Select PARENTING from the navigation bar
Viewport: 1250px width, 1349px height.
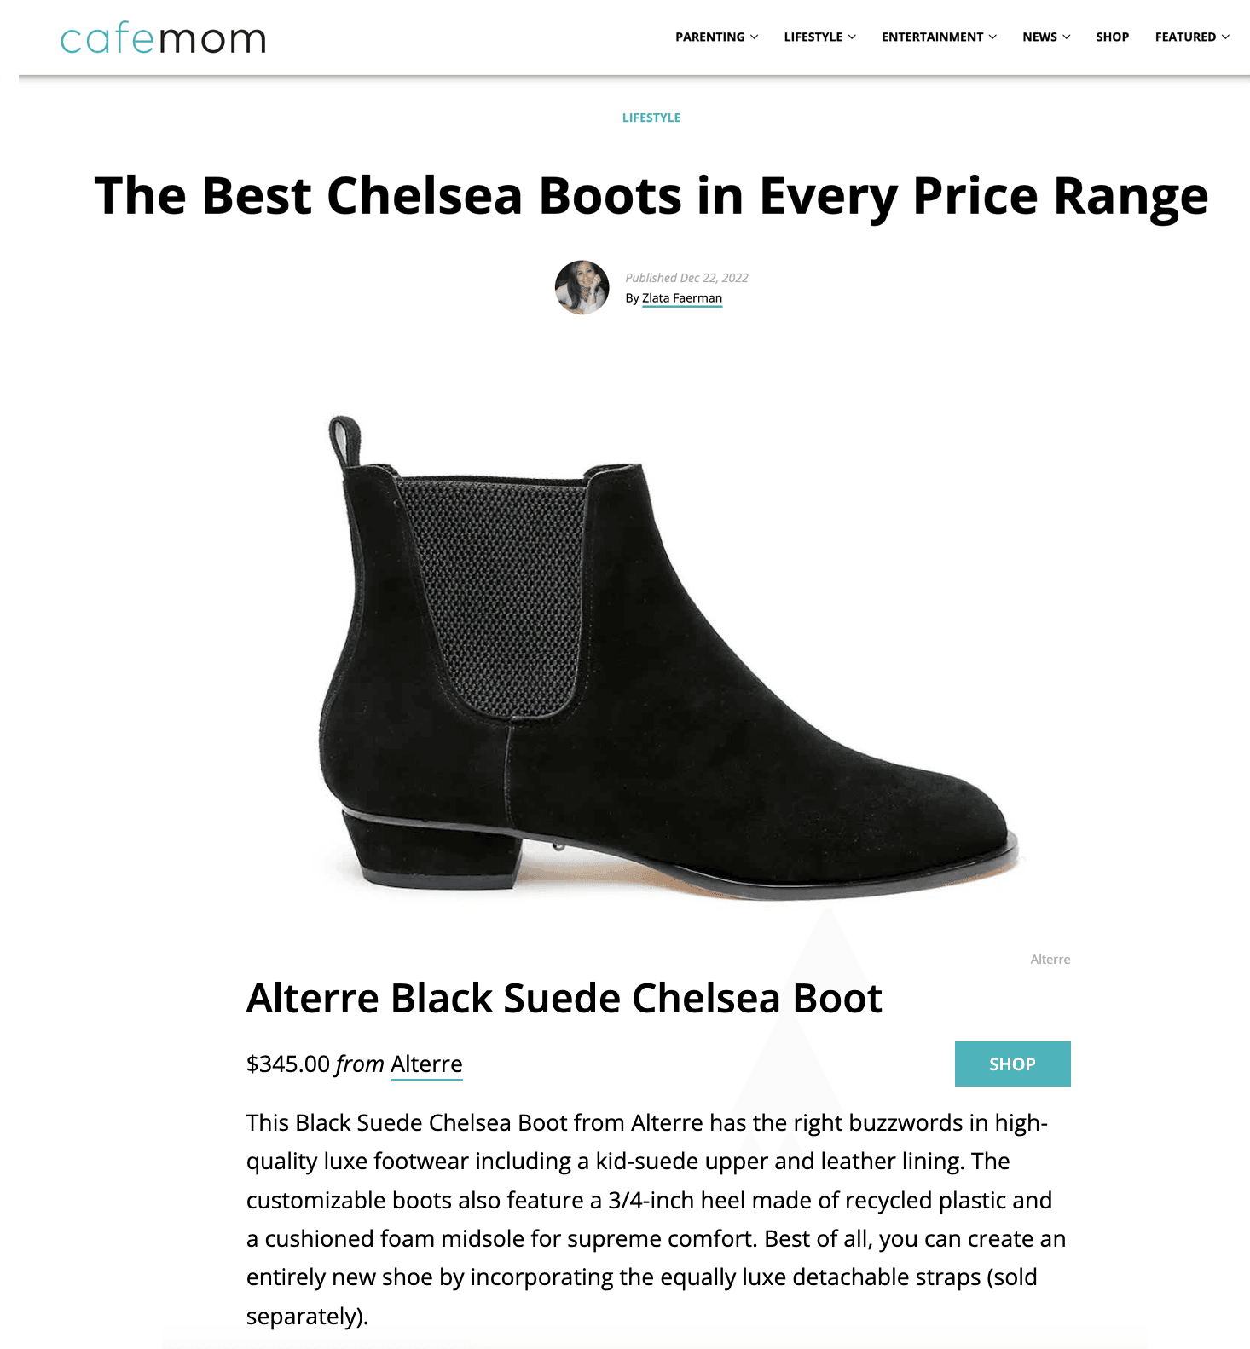(x=709, y=37)
